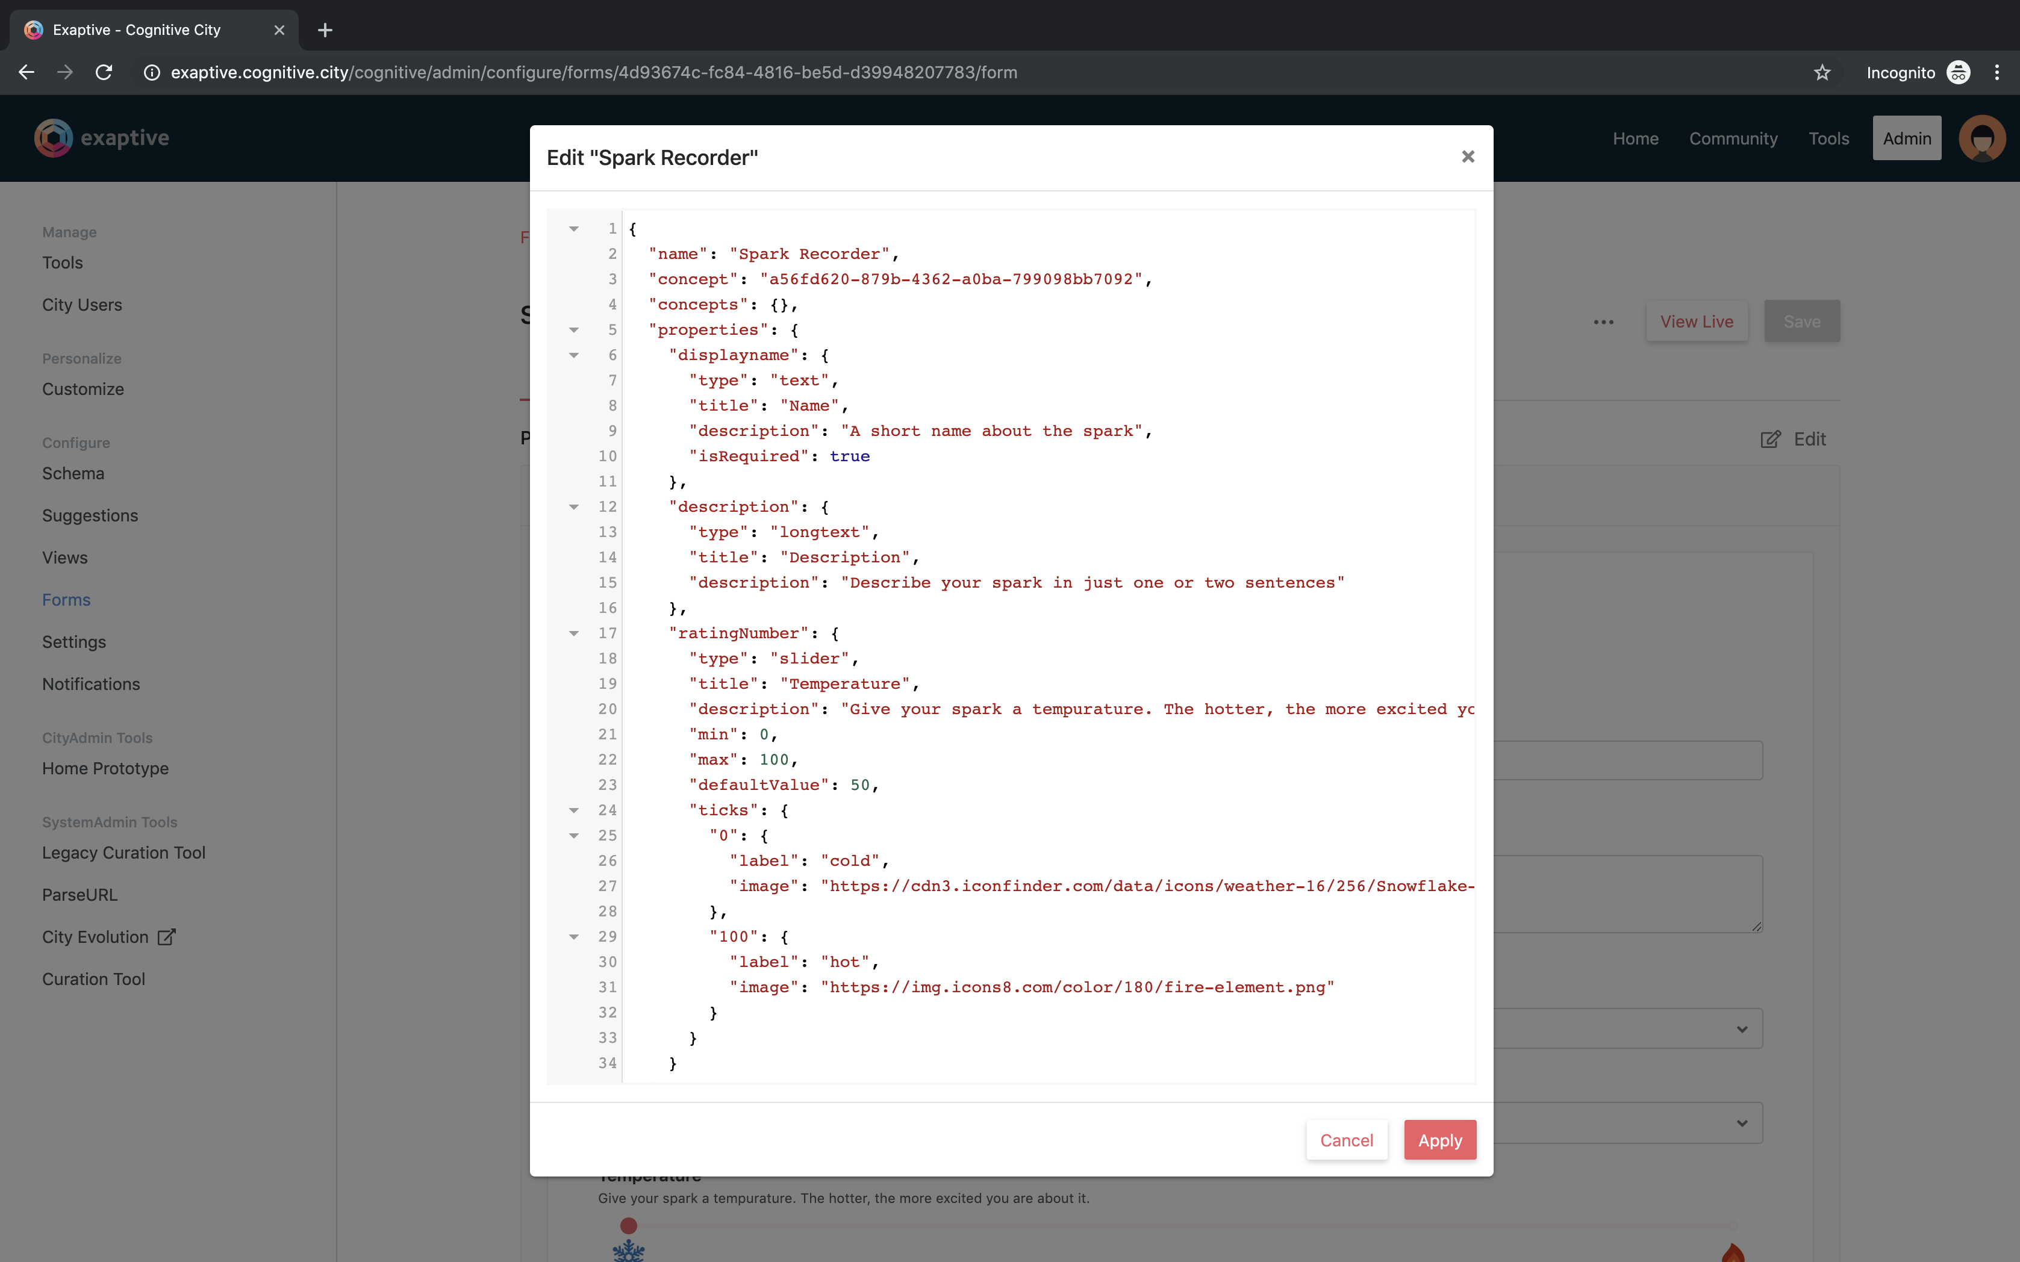Screen dimensions: 2020x1262
Task: Click the temperature slider handle
Action: (629, 1225)
